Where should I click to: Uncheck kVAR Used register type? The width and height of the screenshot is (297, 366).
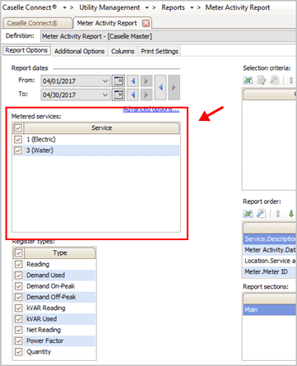coord(19,319)
